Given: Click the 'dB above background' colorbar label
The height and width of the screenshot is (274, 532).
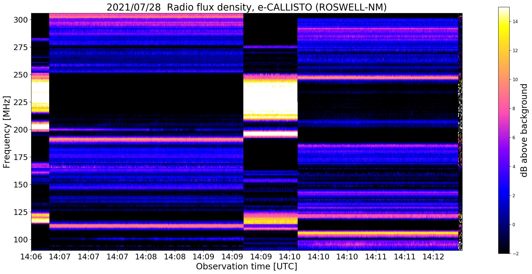Looking at the screenshot, I should [x=524, y=130].
